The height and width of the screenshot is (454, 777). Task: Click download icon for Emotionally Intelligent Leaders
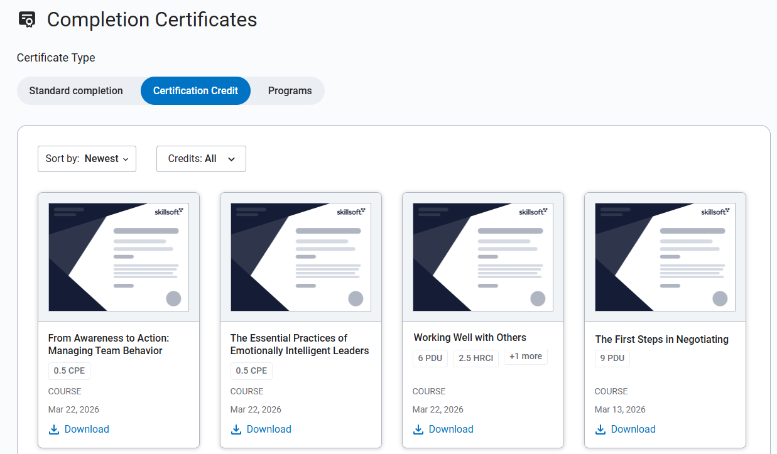tap(236, 430)
